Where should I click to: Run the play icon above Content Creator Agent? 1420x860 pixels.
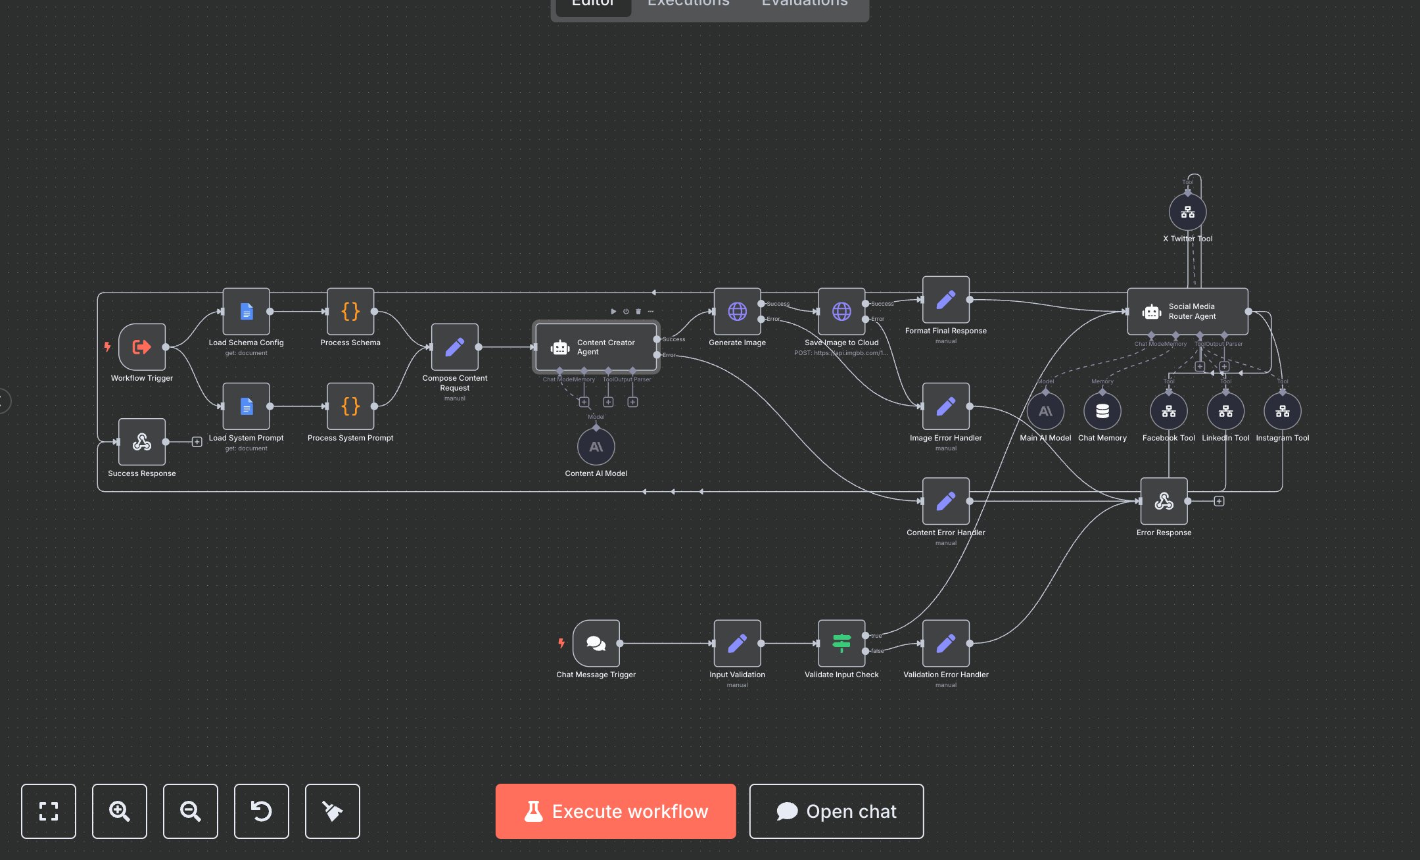(x=613, y=312)
